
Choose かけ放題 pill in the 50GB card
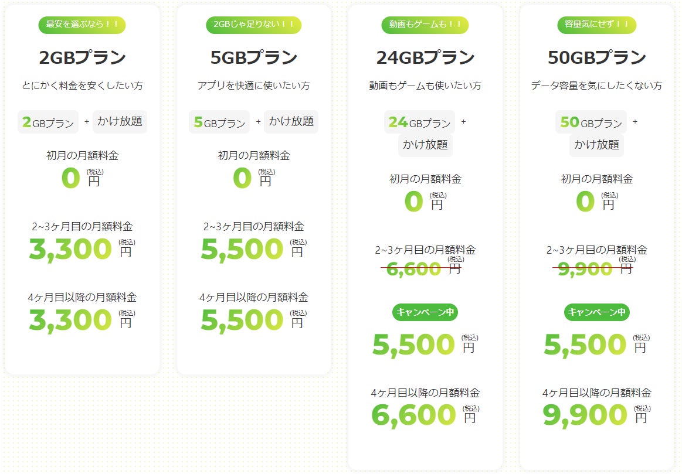pyautogui.click(x=596, y=144)
